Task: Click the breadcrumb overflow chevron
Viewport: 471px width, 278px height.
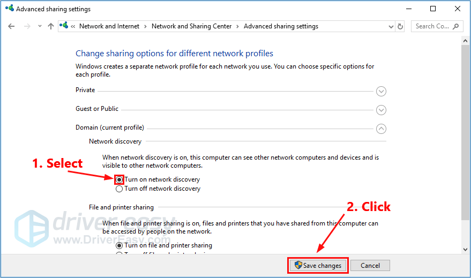Action: point(73,27)
